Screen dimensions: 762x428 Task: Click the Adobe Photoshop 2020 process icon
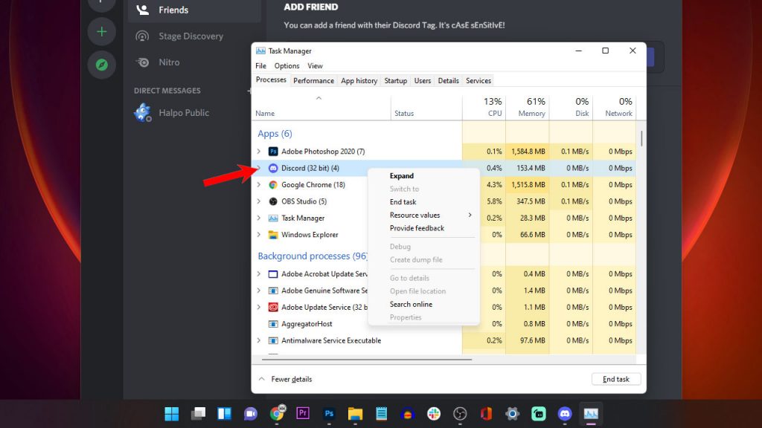[x=273, y=152]
